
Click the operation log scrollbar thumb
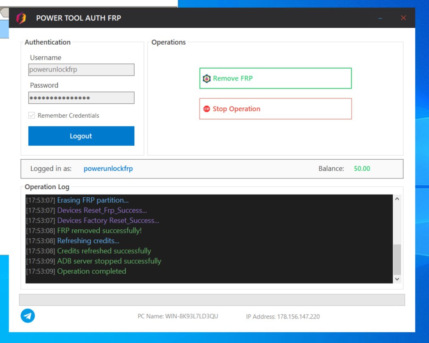[397, 259]
